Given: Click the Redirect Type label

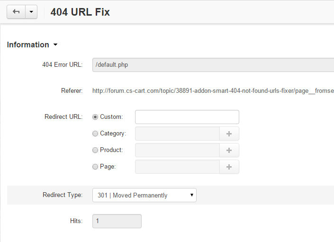Looking at the screenshot, I should (x=62, y=195).
